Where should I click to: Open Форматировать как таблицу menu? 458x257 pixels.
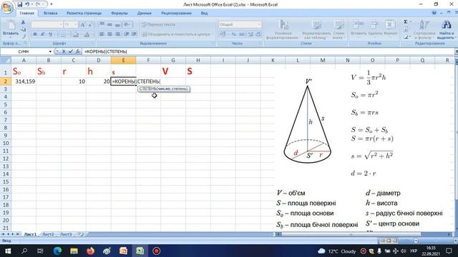(x=316, y=29)
